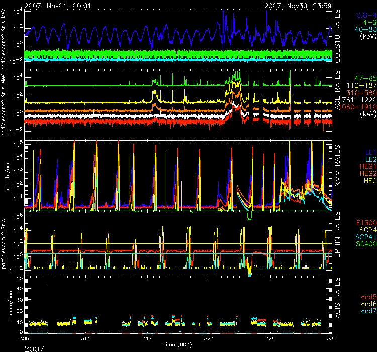Viewport: 377px width, 352px height.
Task: Select the ccd6 legend entry
Action: point(369,304)
